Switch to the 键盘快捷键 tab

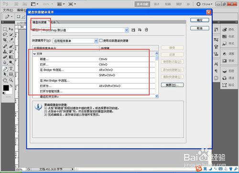[40, 22]
